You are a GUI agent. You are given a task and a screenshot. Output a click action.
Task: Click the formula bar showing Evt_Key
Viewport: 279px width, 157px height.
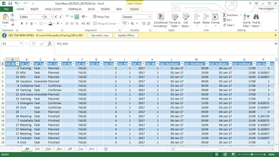[165, 48]
